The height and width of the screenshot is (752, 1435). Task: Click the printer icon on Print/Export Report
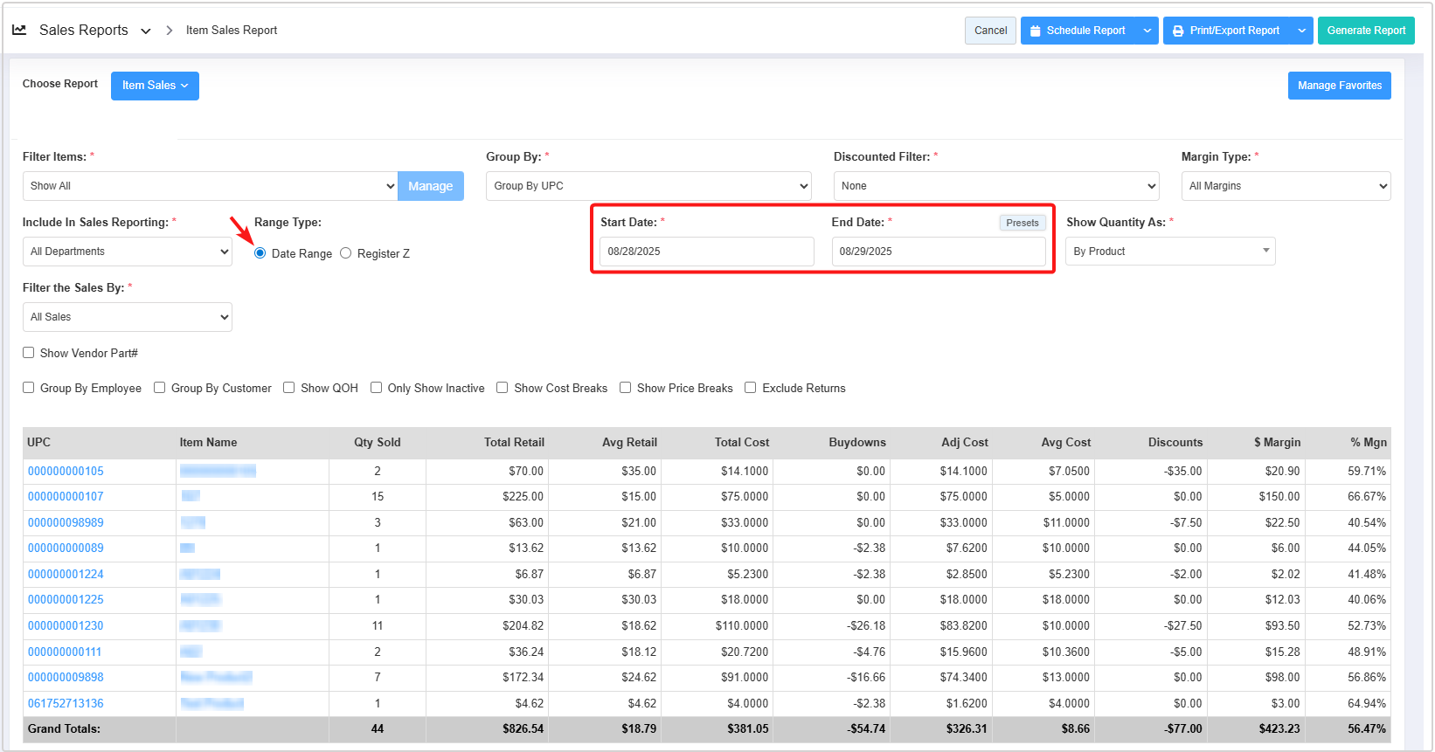(x=1178, y=31)
